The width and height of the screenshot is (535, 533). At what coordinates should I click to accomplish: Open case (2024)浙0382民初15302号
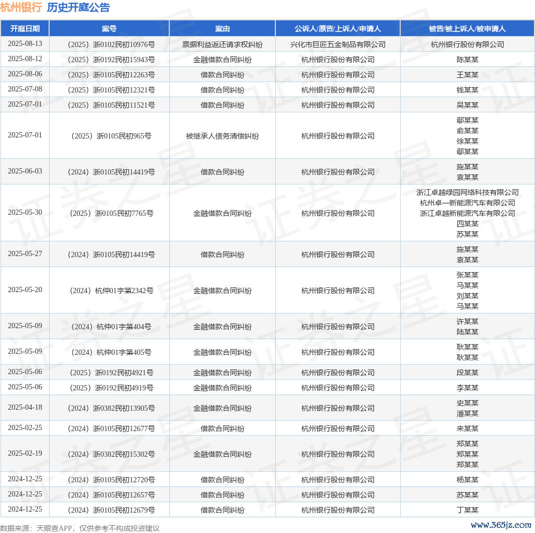(109, 454)
